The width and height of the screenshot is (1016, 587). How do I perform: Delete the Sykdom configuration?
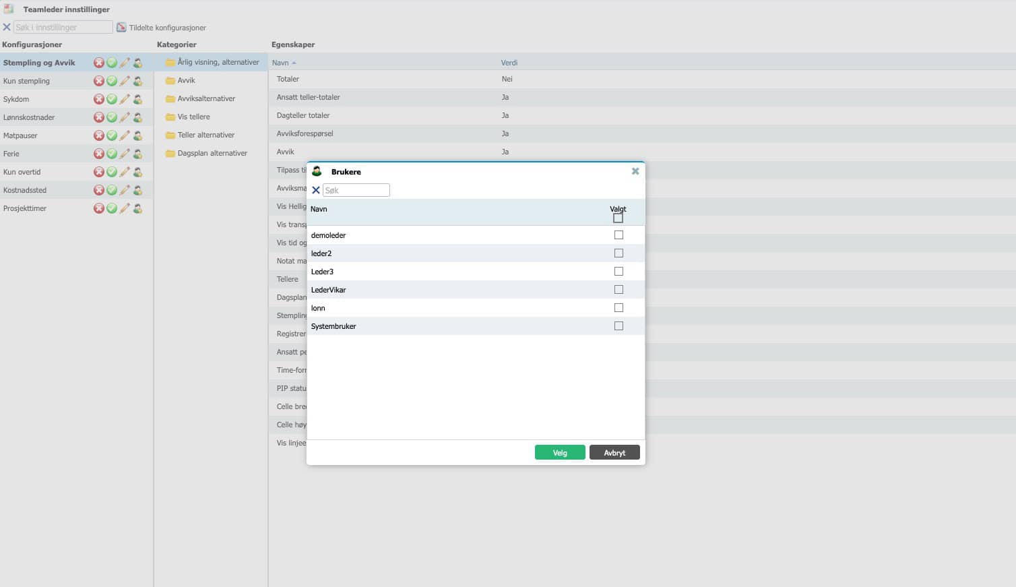coord(99,99)
